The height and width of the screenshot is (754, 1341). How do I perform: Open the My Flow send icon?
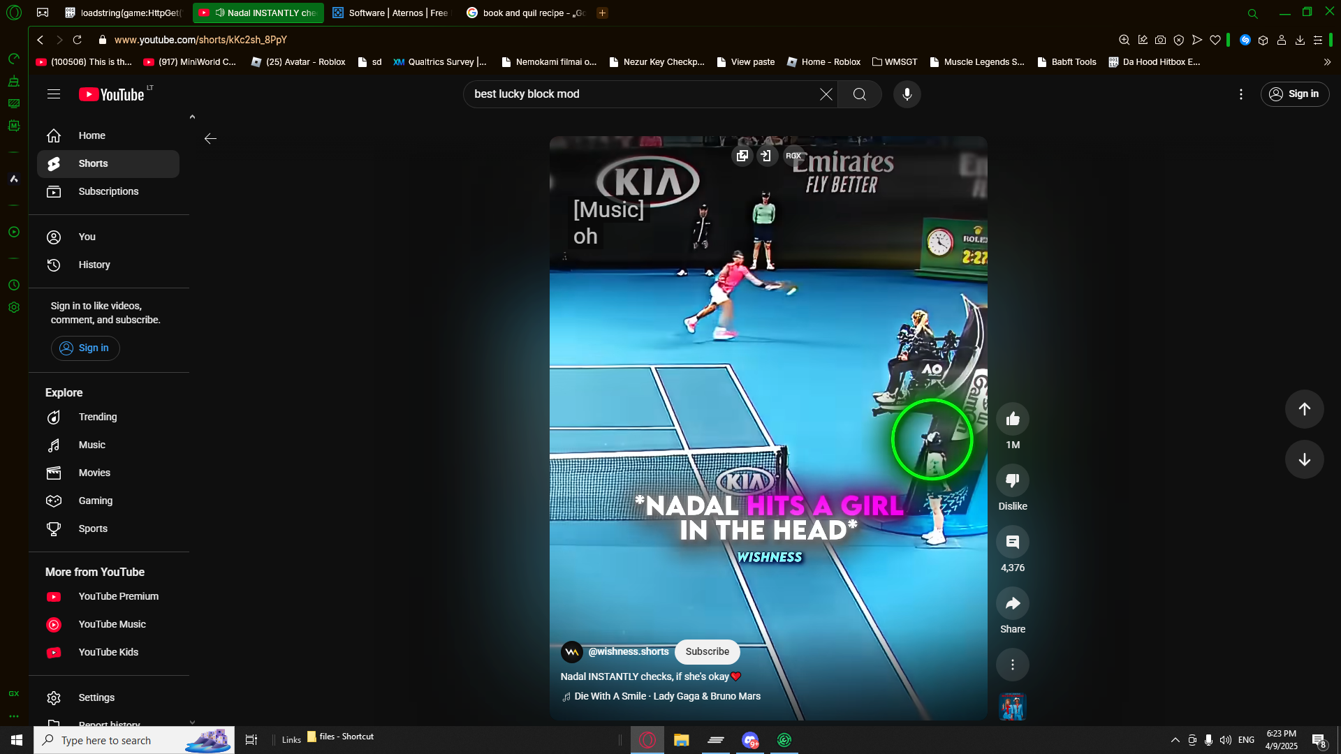coord(1196,40)
